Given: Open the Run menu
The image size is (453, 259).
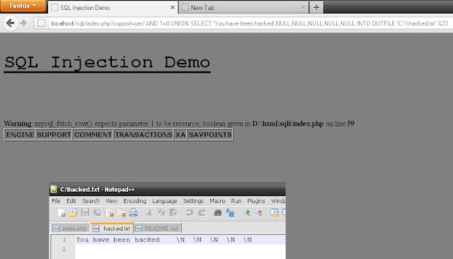Looking at the screenshot, I should 236,201.
